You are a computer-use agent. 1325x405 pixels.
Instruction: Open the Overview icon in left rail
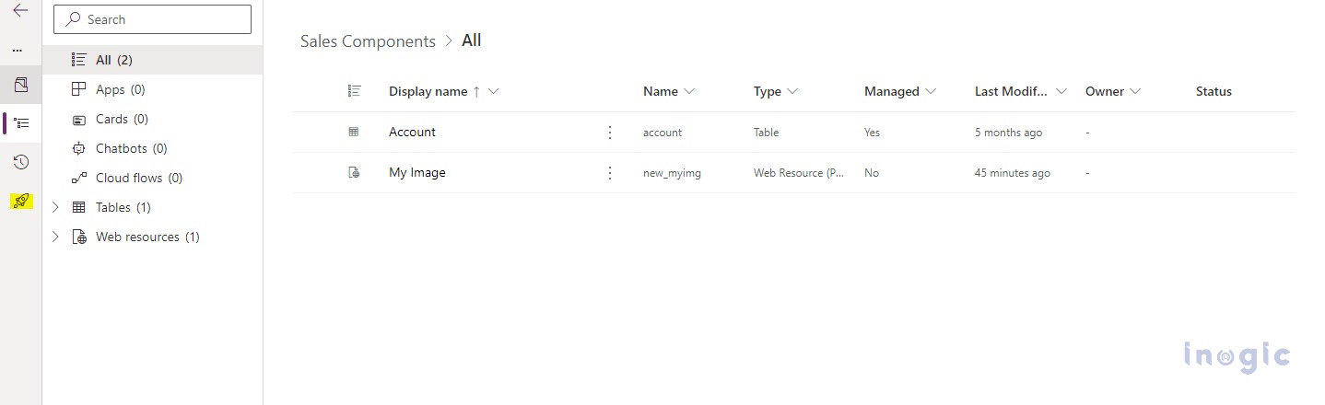(x=21, y=85)
